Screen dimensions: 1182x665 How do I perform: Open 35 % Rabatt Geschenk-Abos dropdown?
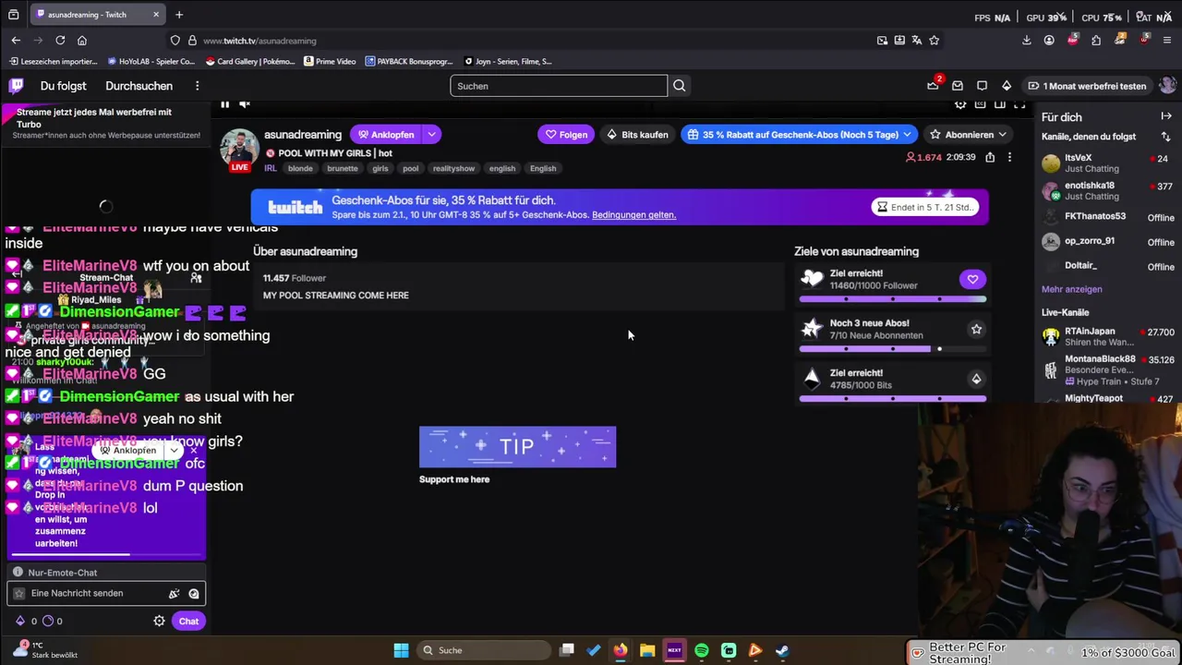pos(800,135)
